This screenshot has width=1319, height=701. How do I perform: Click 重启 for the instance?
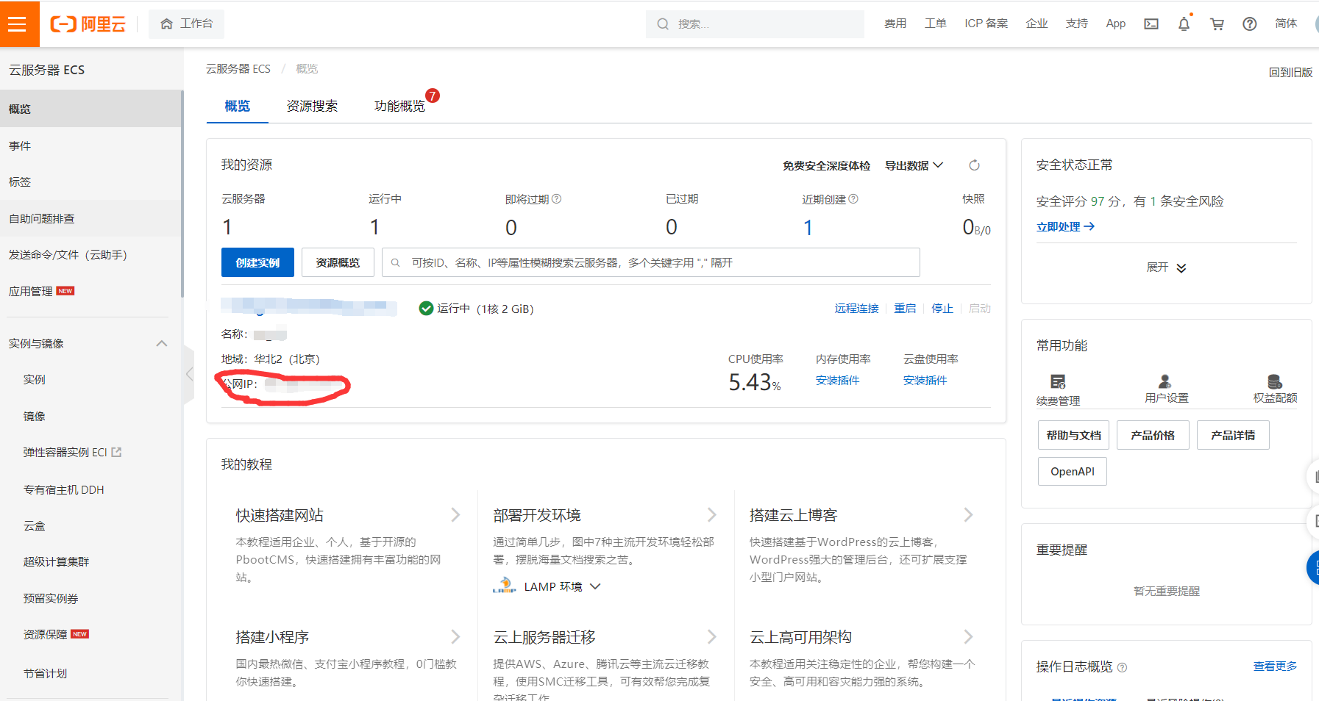(905, 309)
